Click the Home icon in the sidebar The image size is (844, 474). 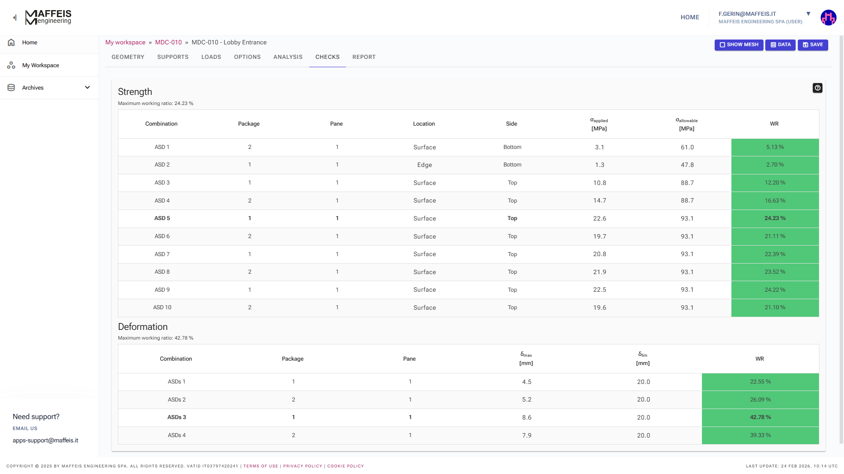pyautogui.click(x=11, y=43)
